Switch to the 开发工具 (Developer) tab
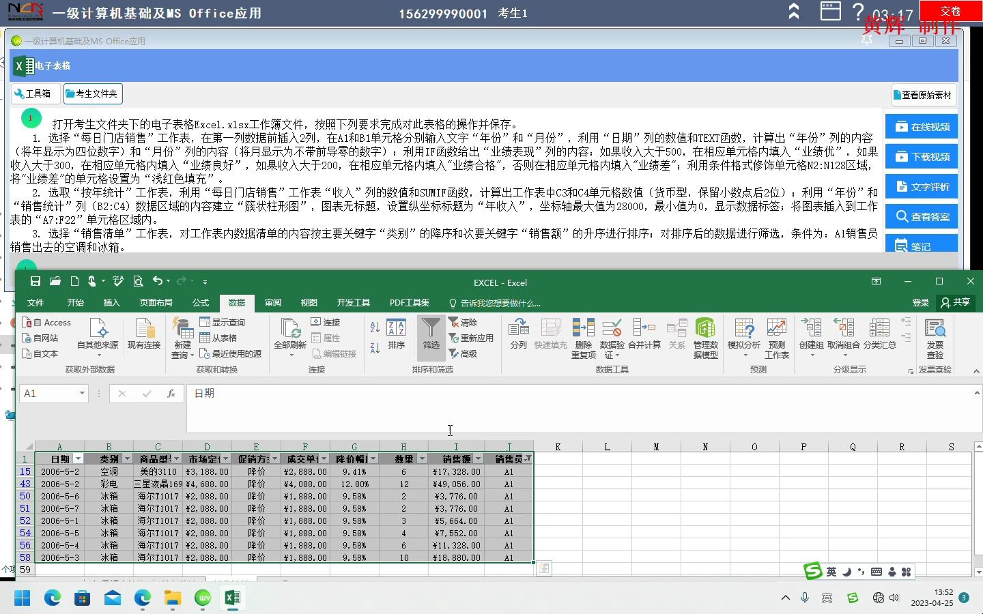The height and width of the screenshot is (614, 983). (x=354, y=303)
